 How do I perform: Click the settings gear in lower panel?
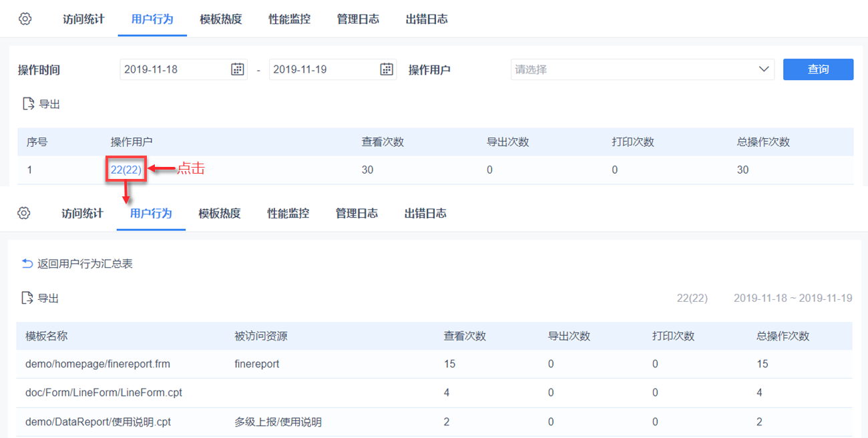(24, 213)
